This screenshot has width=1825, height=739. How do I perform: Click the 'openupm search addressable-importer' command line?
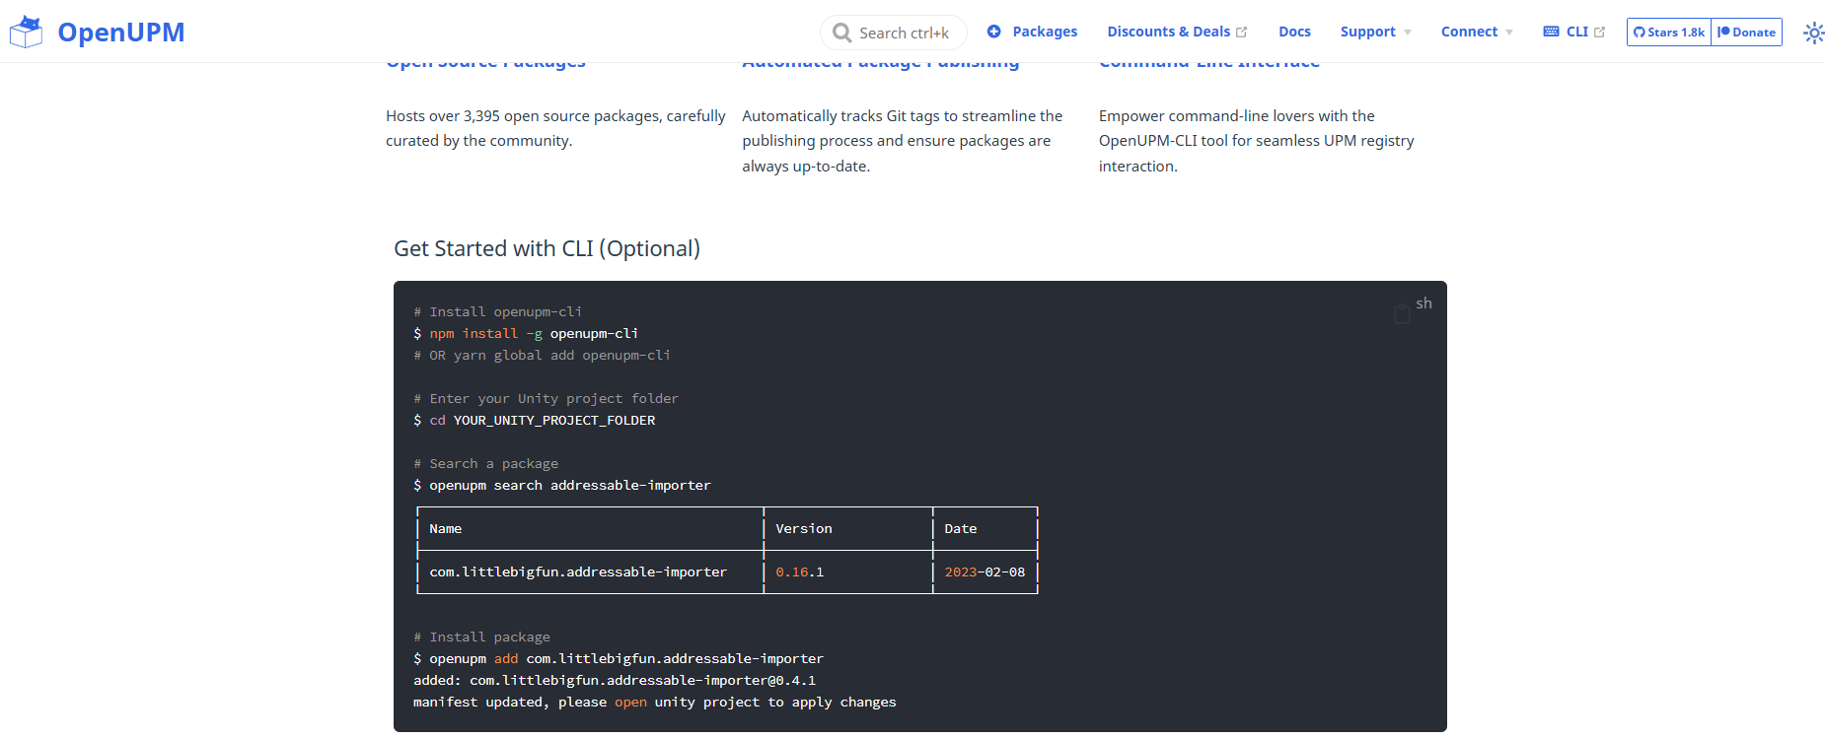click(x=562, y=485)
